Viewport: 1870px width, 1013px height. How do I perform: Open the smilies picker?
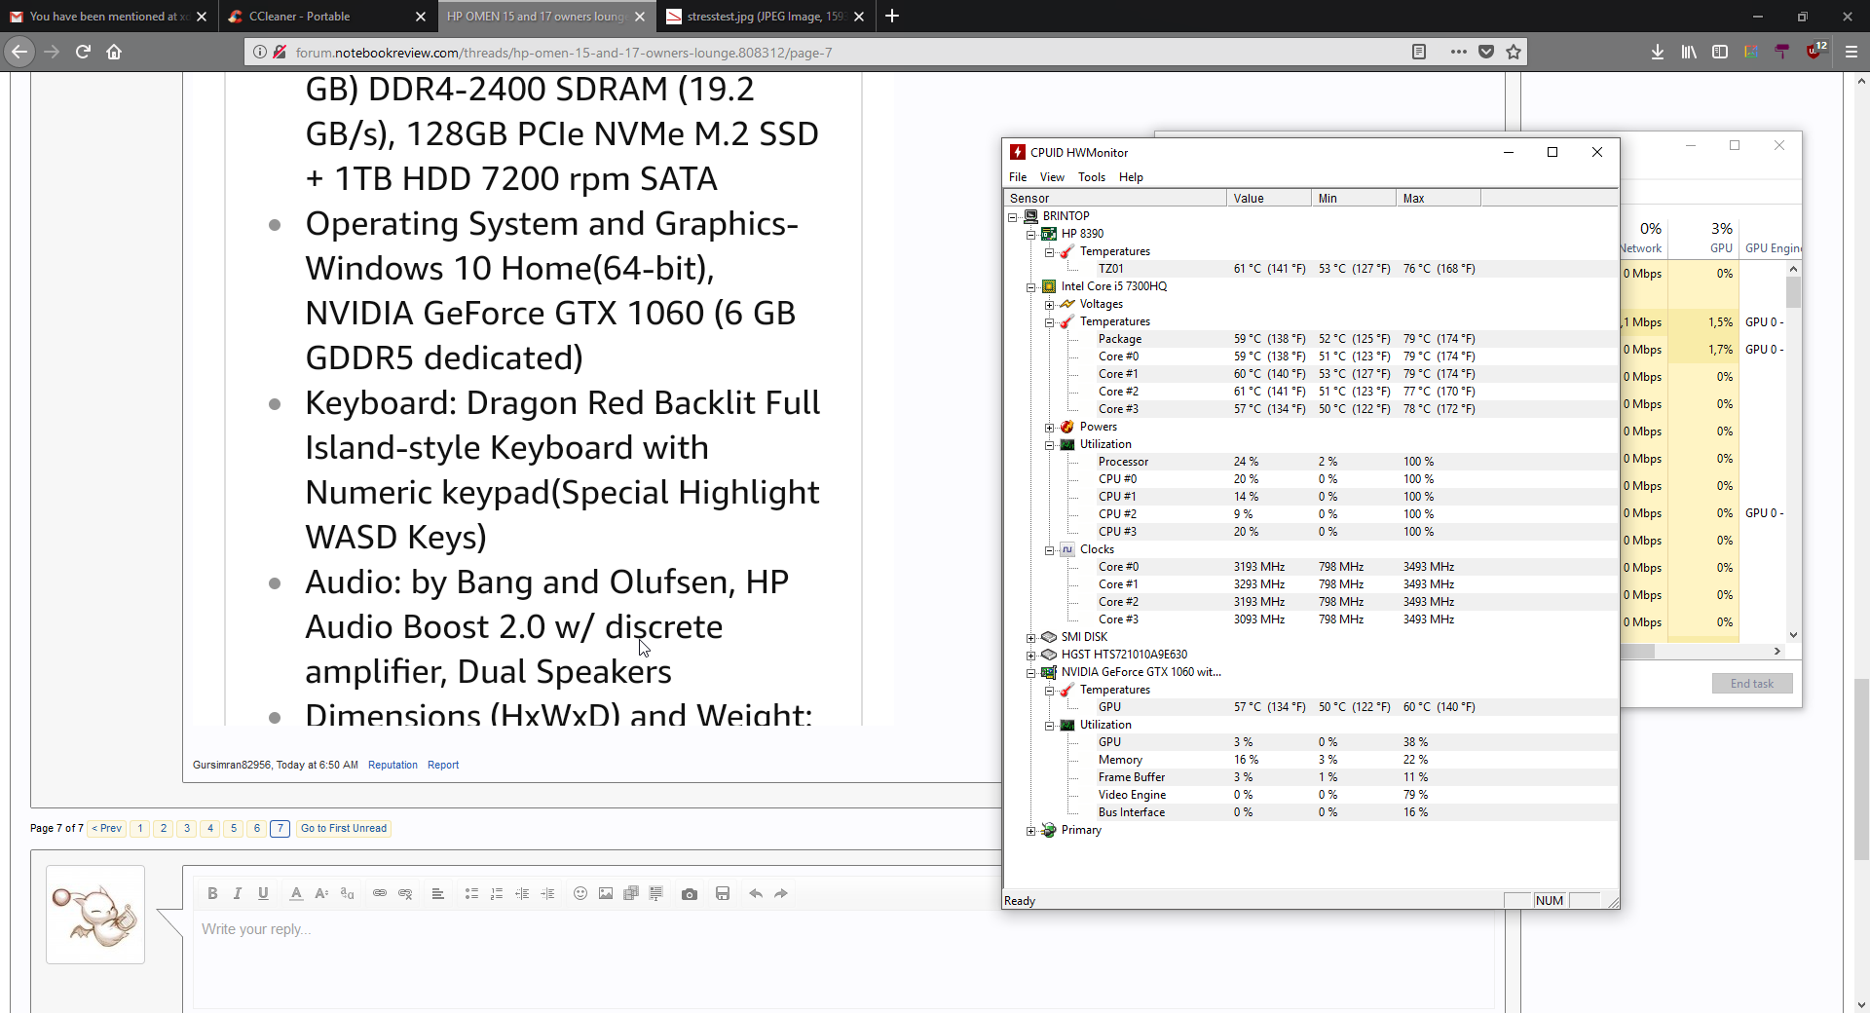tap(580, 893)
